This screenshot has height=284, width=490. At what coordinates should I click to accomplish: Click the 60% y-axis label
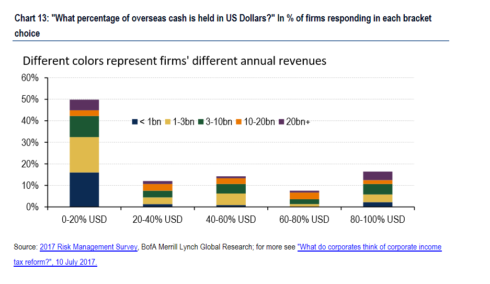click(30, 78)
